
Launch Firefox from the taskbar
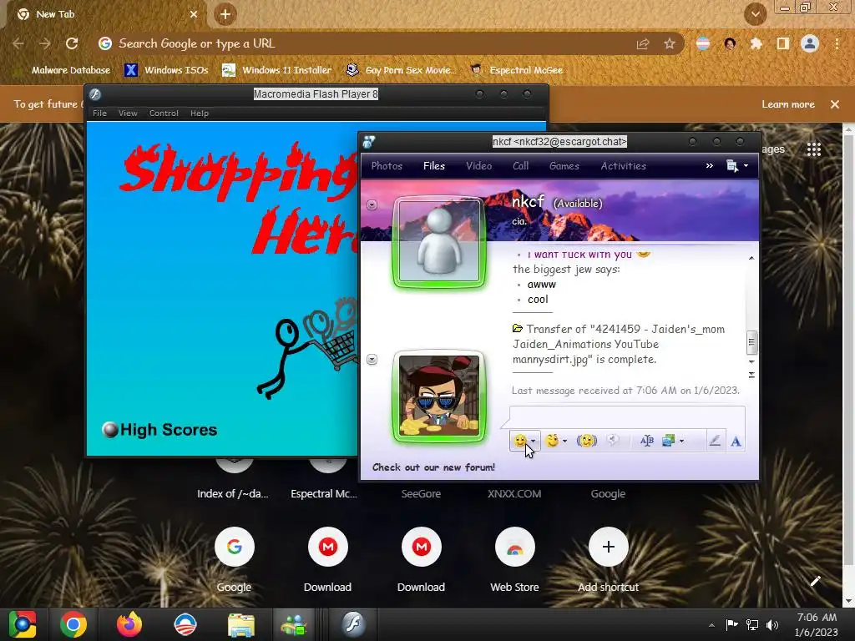click(x=129, y=624)
